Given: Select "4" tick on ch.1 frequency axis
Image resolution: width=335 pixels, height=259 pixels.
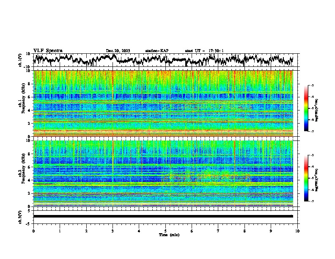Looking at the screenshot, I should tap(29, 110).
